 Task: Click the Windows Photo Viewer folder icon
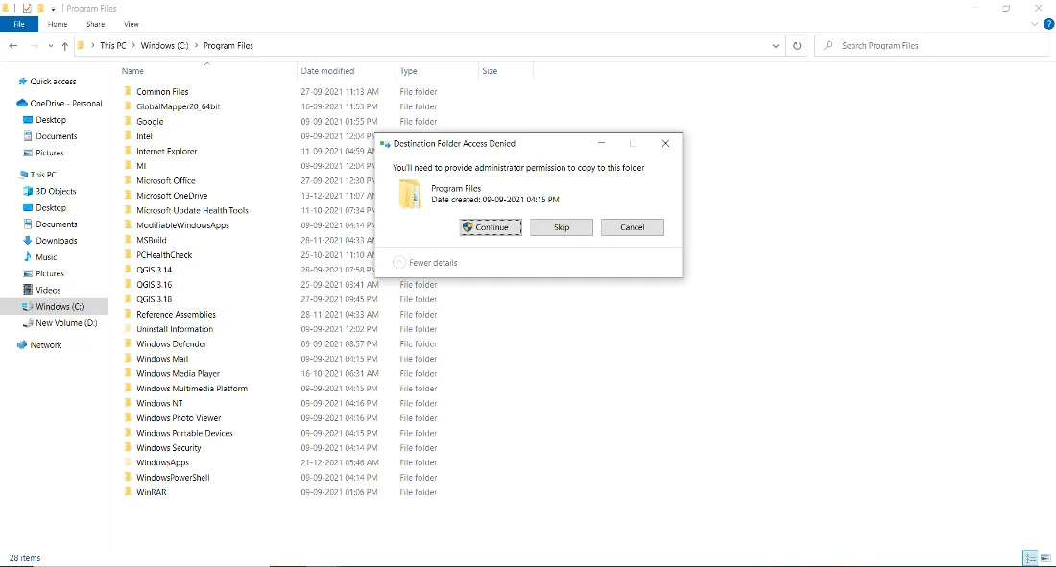coord(128,418)
